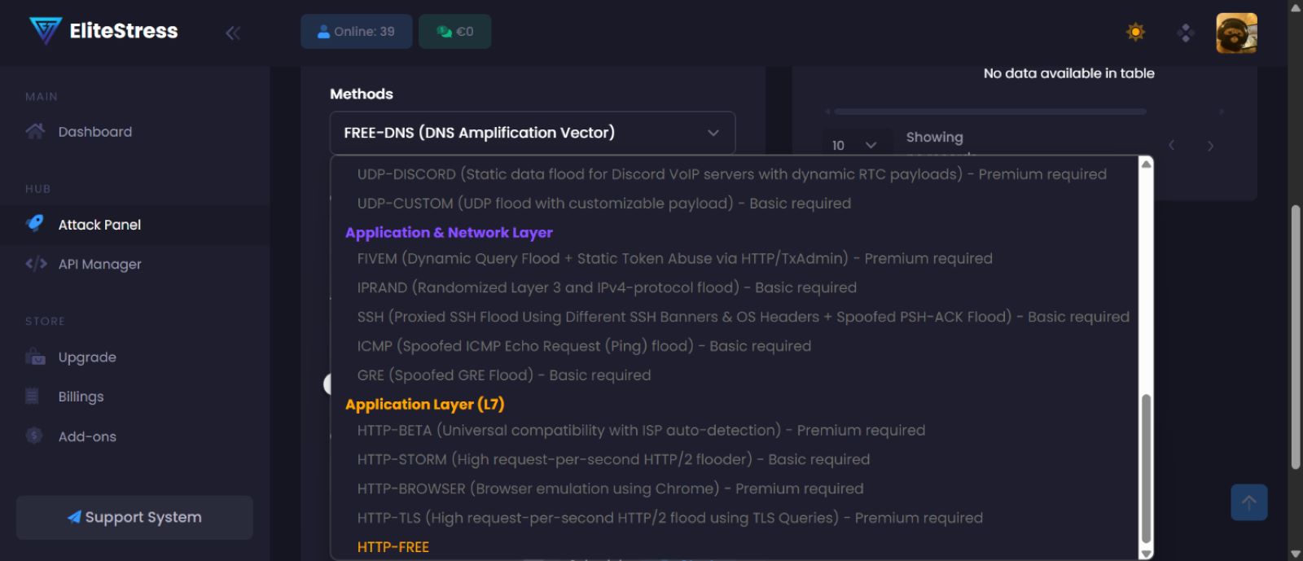Click the Online: 39 users button
Screen dimensions: 1303x561
click(357, 32)
